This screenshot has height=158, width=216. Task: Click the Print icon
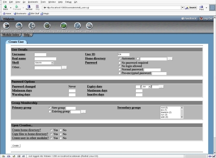coord(201,6)
